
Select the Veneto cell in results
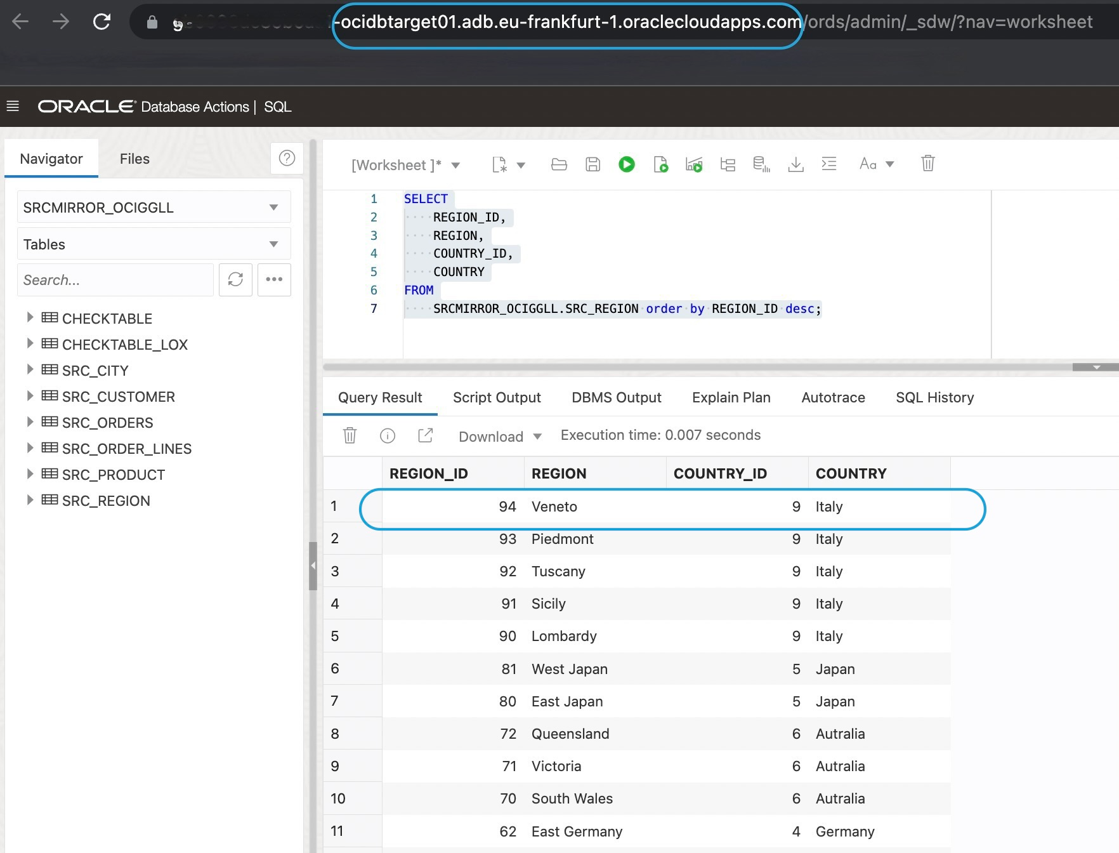click(595, 506)
